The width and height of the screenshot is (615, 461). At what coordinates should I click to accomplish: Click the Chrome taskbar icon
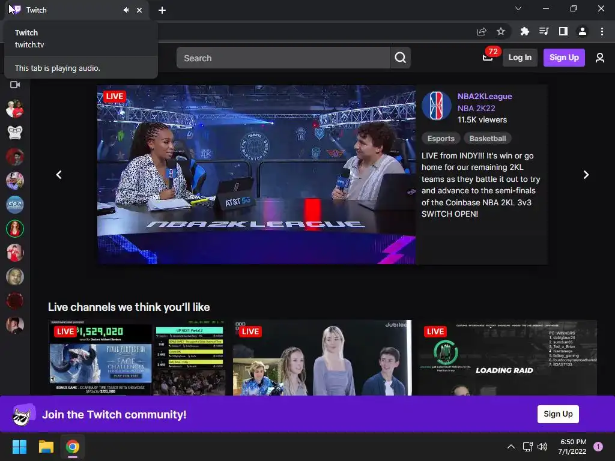click(x=73, y=447)
